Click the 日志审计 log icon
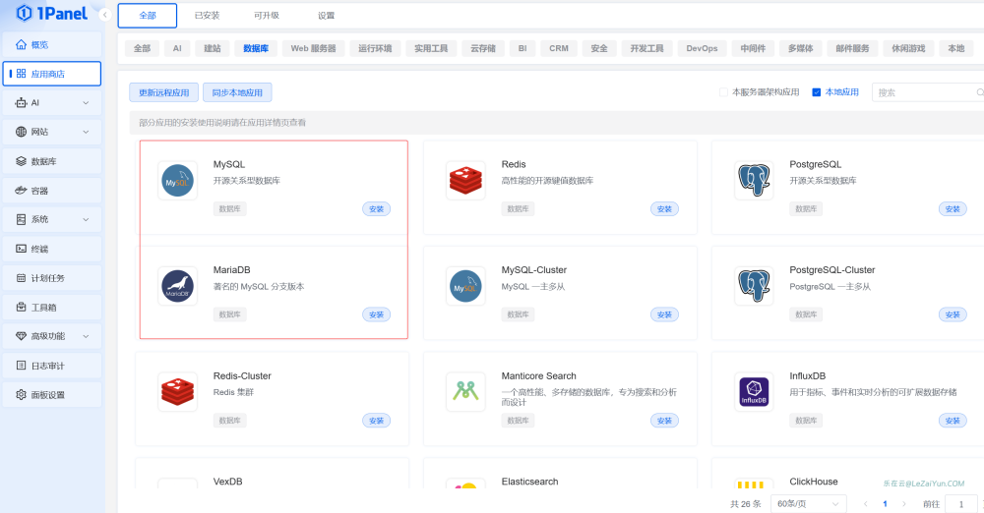The height and width of the screenshot is (513, 984). click(x=22, y=365)
